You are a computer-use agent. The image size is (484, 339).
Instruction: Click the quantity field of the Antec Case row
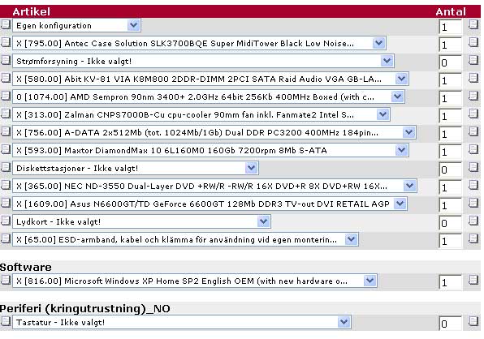point(451,45)
